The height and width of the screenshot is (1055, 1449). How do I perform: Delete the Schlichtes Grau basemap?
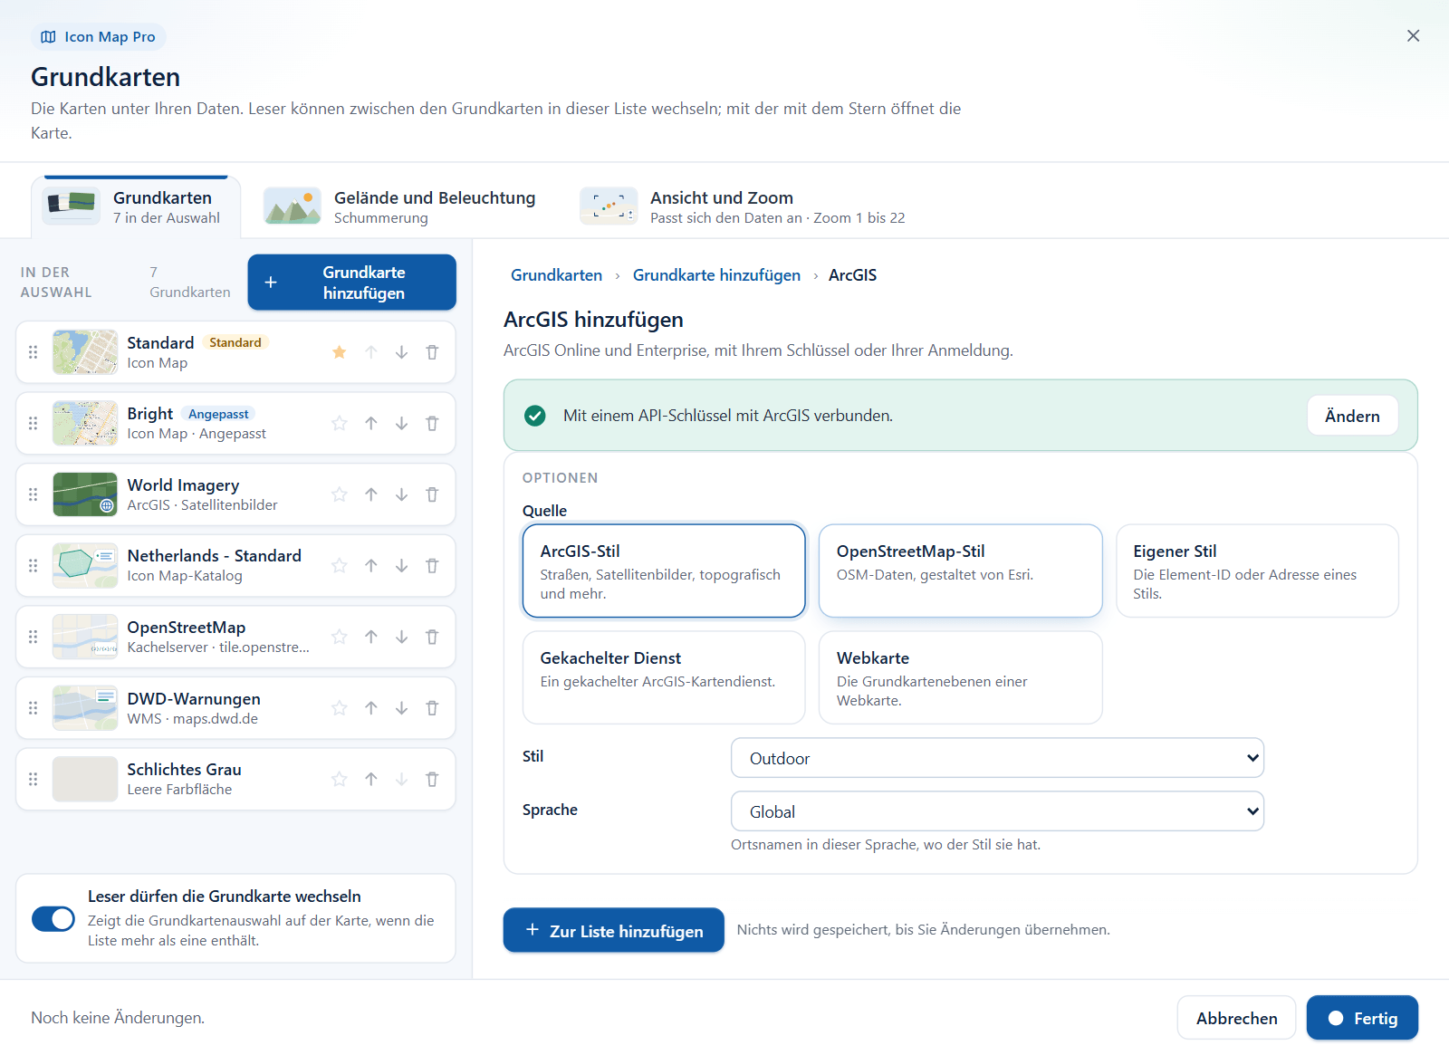coord(432,779)
